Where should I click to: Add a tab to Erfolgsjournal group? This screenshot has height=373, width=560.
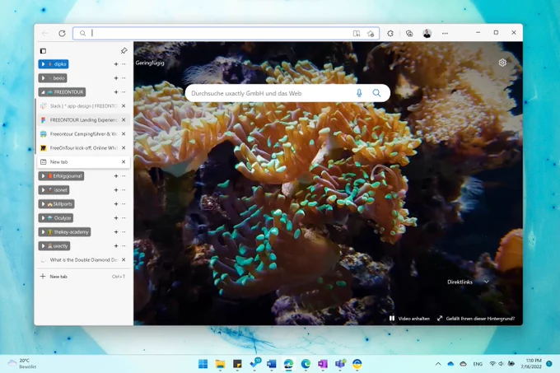[x=116, y=176]
